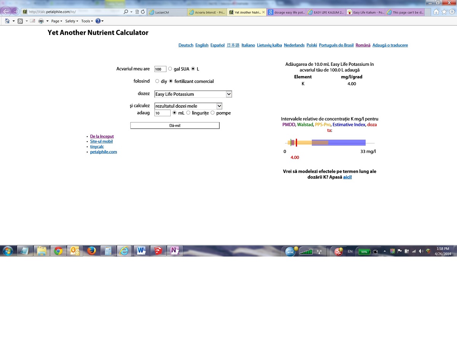Choose the 'diy' fertilizer radio option

coord(157,81)
